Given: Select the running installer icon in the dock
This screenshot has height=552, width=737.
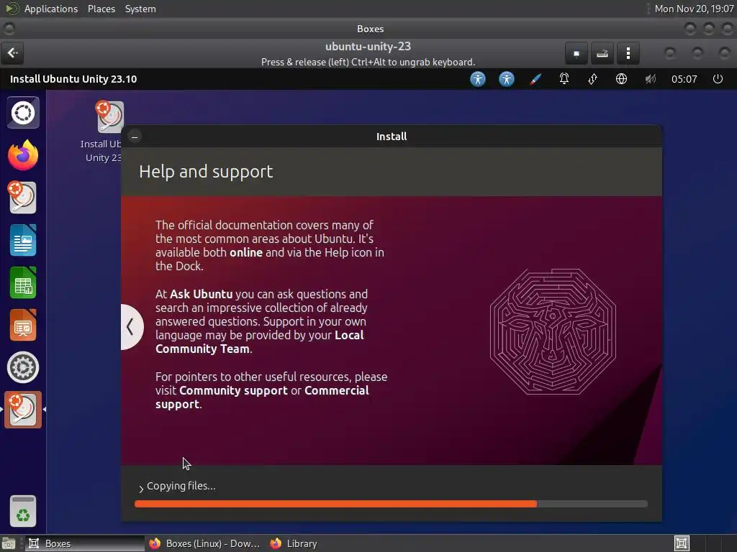Looking at the screenshot, I should 23,410.
